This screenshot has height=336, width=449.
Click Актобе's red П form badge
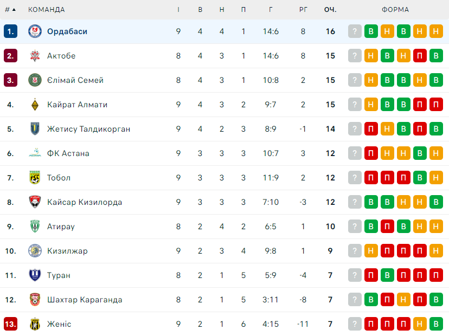(x=420, y=56)
